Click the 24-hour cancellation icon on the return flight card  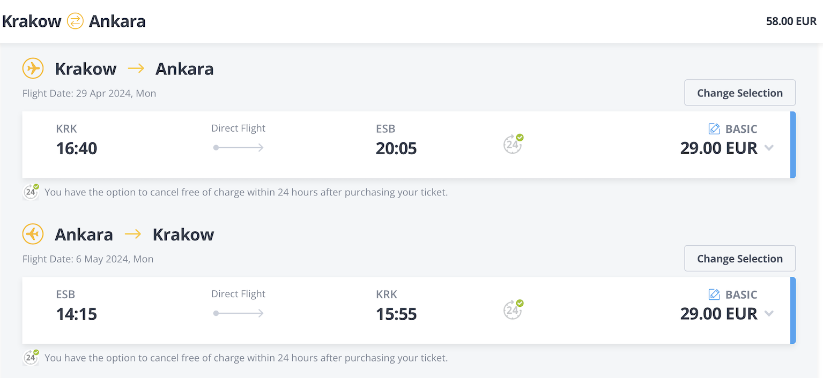513,309
